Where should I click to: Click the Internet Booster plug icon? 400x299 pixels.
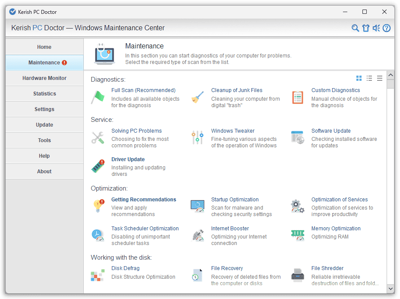click(198, 235)
